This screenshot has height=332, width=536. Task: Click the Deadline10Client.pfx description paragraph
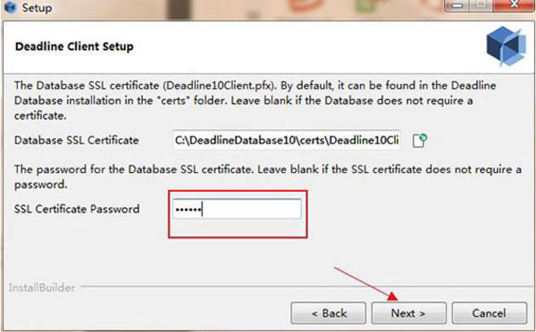click(255, 101)
